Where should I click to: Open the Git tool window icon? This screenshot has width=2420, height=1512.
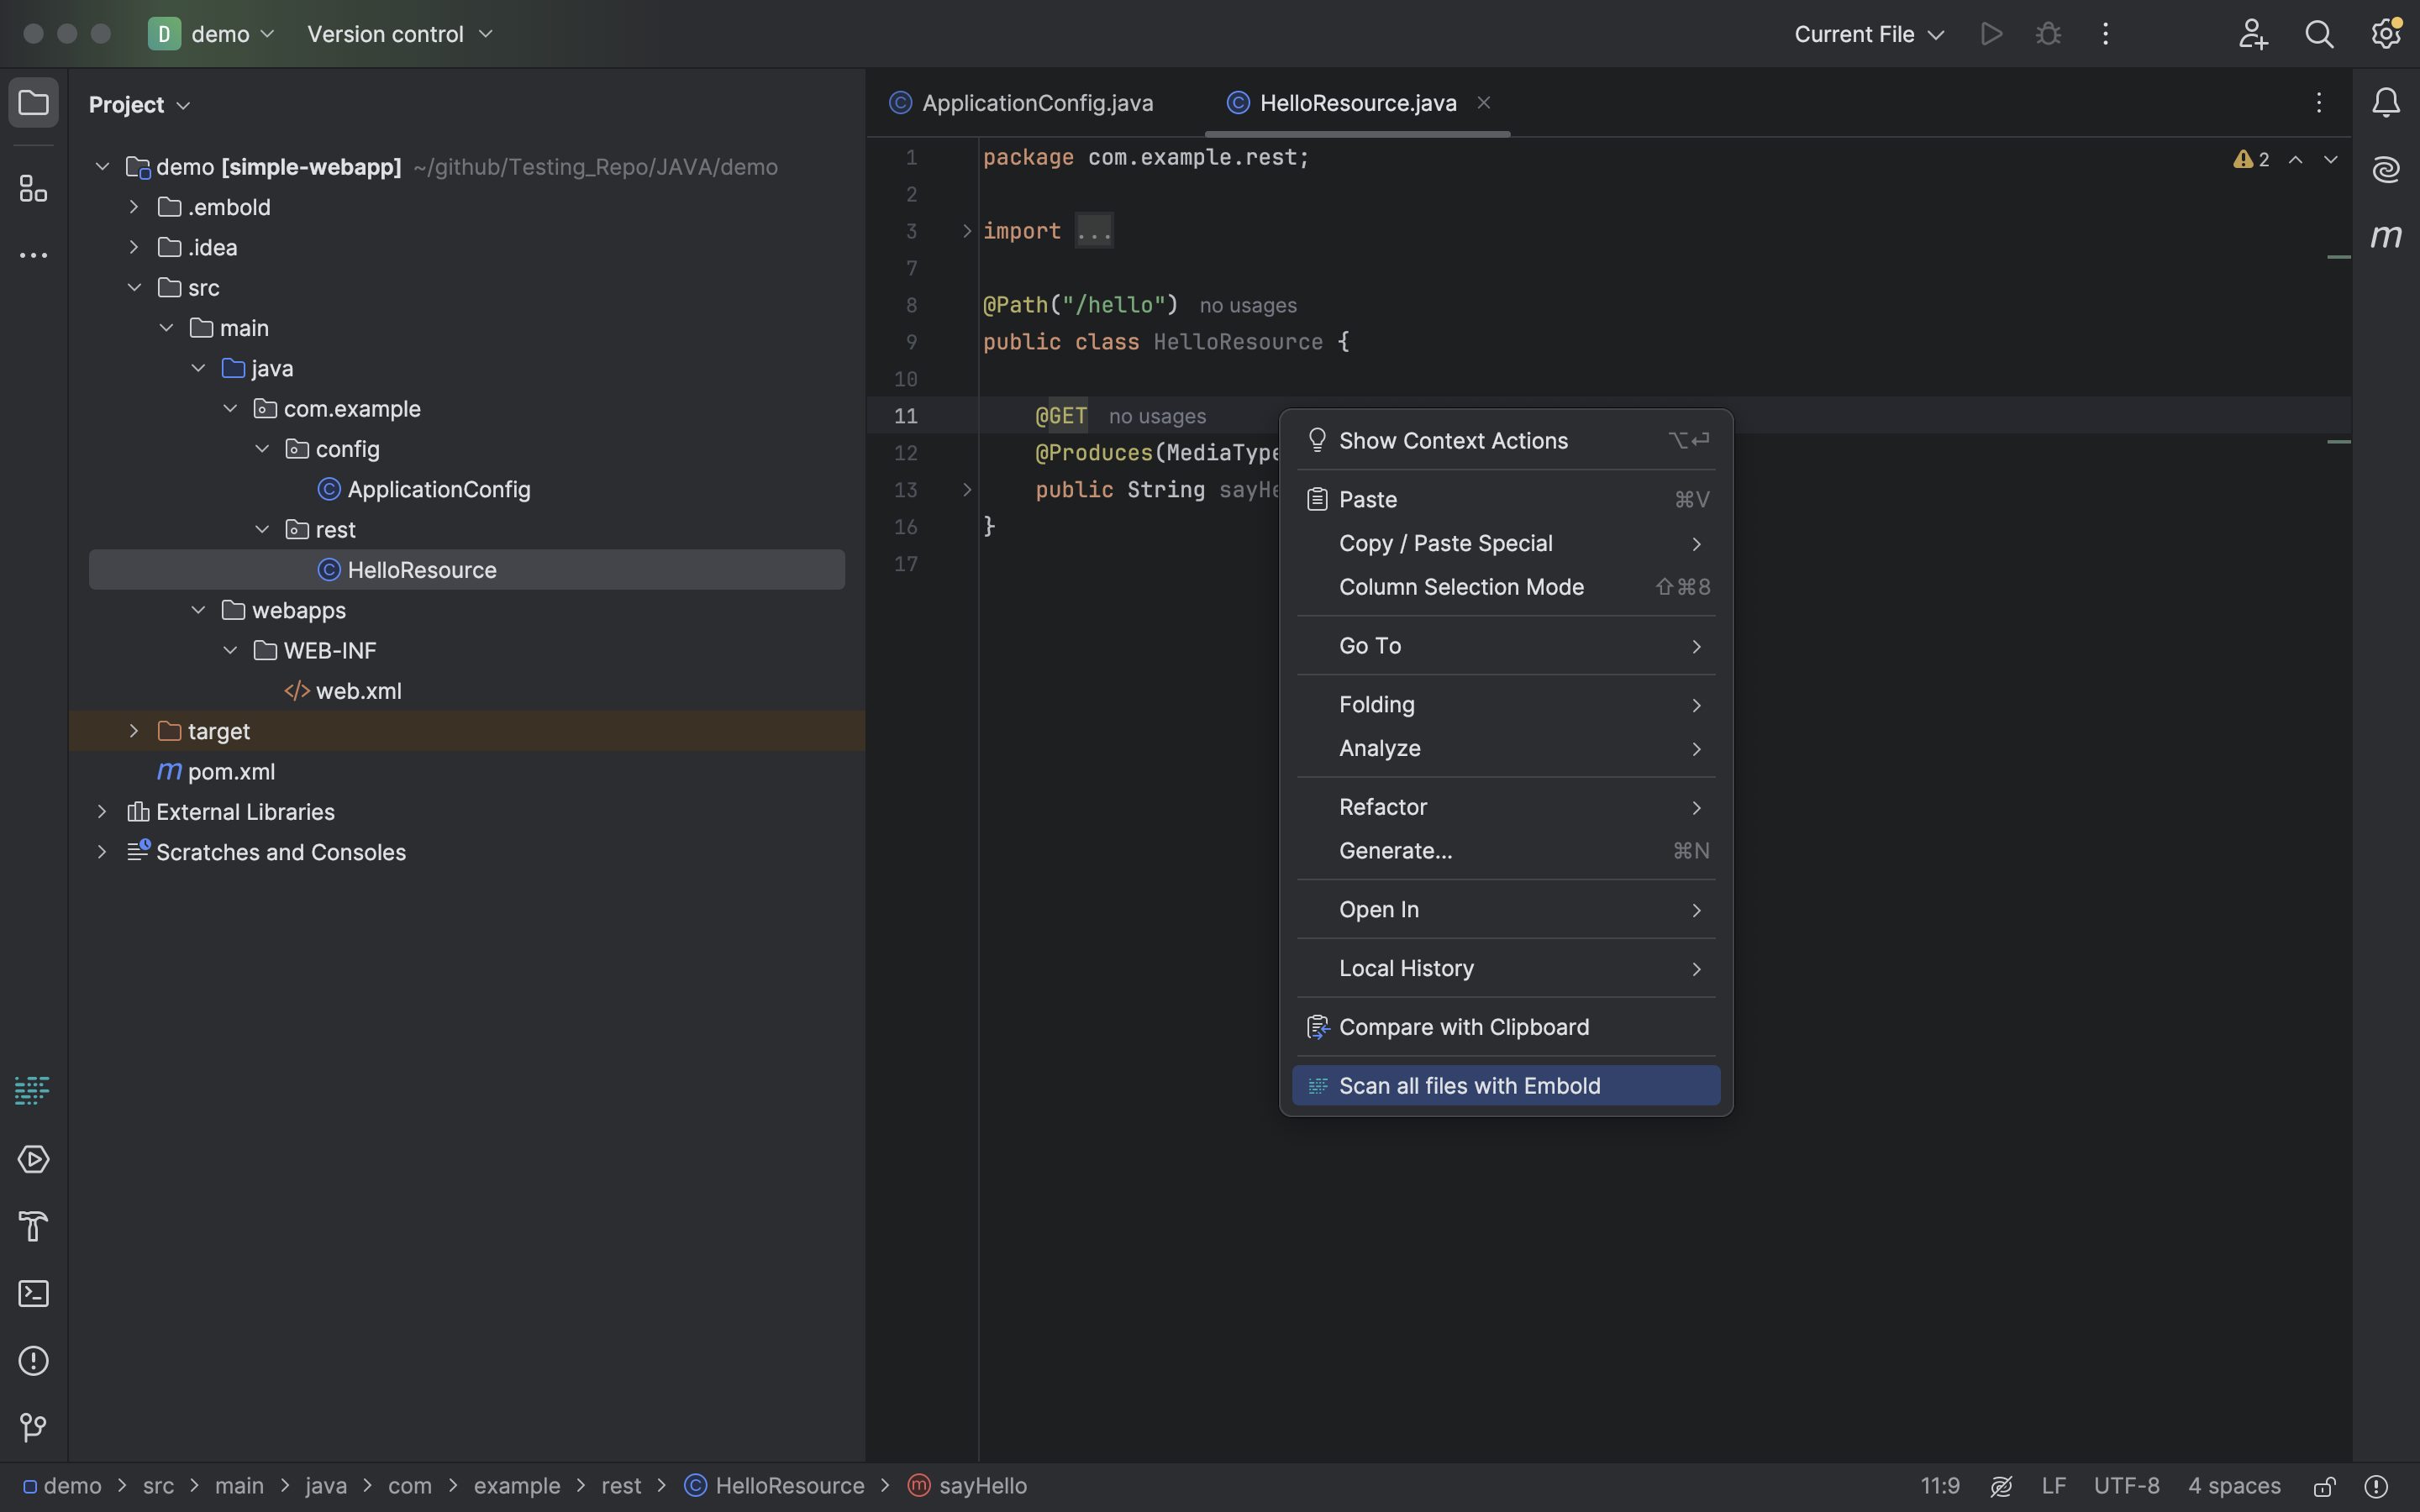click(33, 1428)
